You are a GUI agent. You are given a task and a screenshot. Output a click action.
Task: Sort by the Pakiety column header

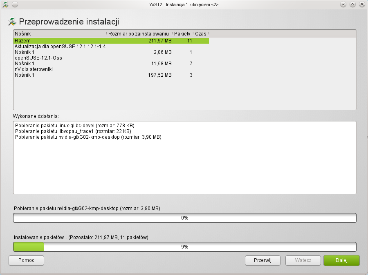pyautogui.click(x=182, y=34)
